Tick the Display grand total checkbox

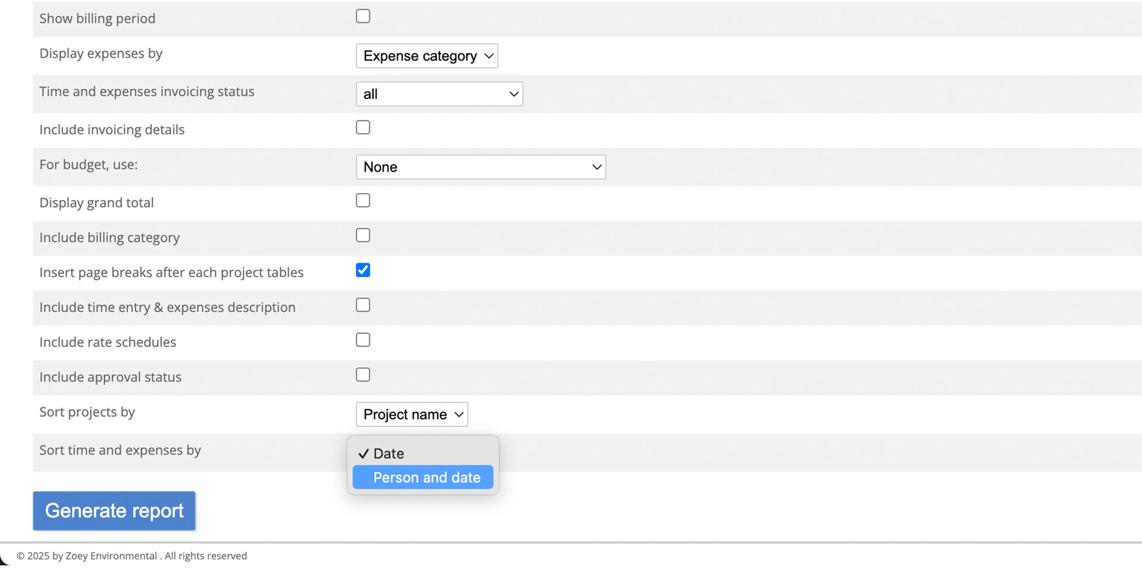[363, 201]
